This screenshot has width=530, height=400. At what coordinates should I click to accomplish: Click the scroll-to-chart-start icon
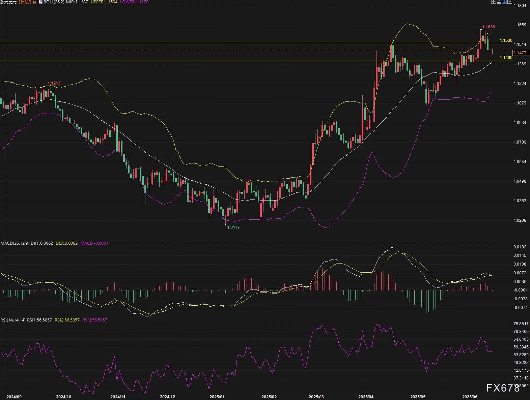[x=499, y=2]
